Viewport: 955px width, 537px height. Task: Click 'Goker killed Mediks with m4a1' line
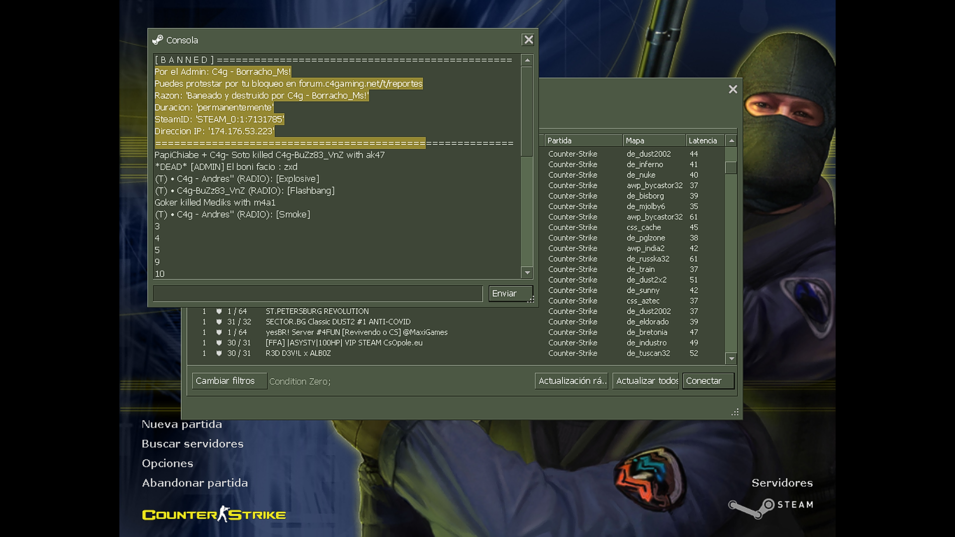(x=215, y=202)
